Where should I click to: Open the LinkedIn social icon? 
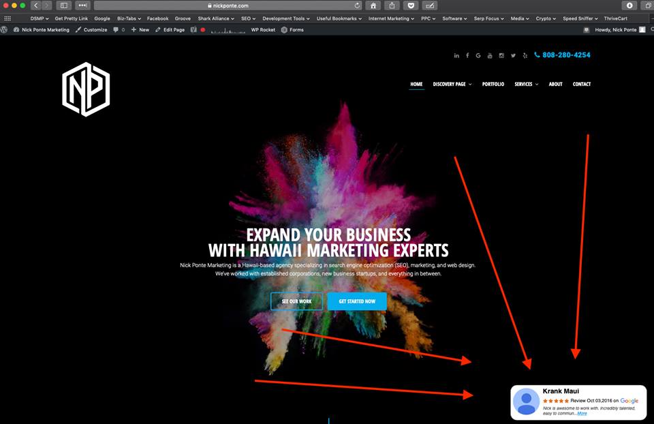tap(456, 55)
